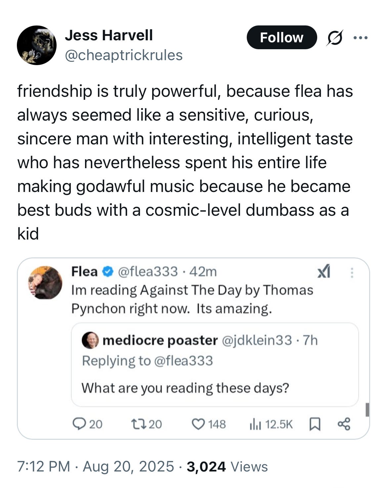Open the @cheaptrickrules handle link

coord(124,55)
